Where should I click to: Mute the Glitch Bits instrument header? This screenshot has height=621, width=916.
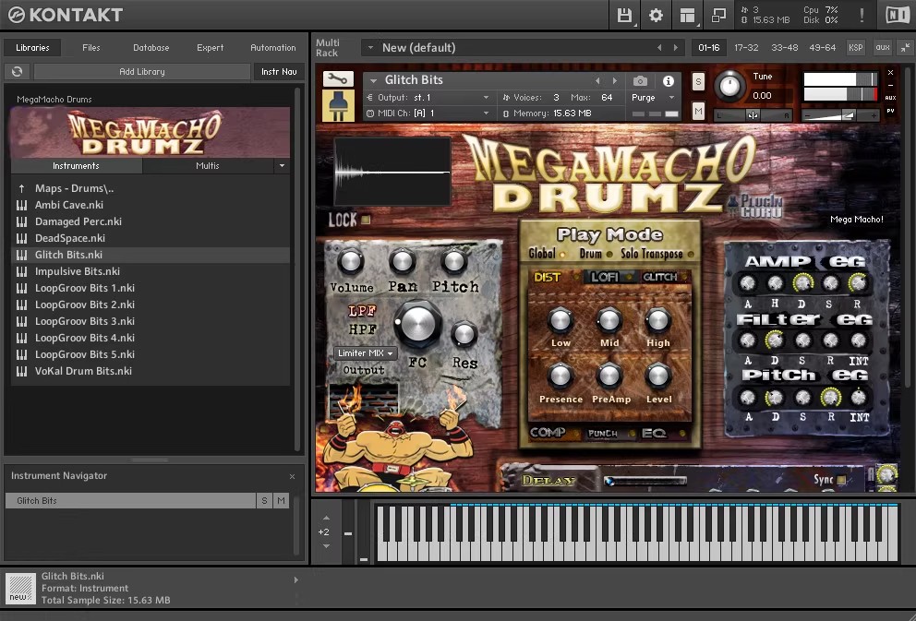[x=698, y=111]
